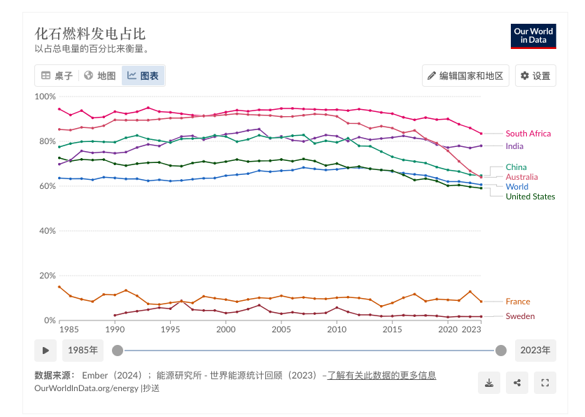Highlight the France legend label
585x417 pixels.
pyautogui.click(x=518, y=302)
